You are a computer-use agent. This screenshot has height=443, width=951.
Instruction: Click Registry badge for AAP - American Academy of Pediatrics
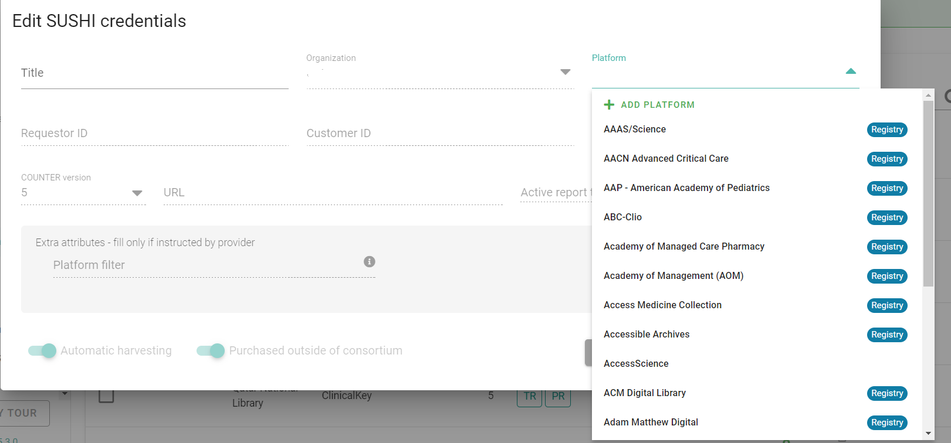pyautogui.click(x=887, y=188)
